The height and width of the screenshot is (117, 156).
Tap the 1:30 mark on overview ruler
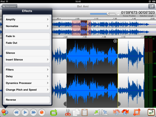tap(115, 19)
